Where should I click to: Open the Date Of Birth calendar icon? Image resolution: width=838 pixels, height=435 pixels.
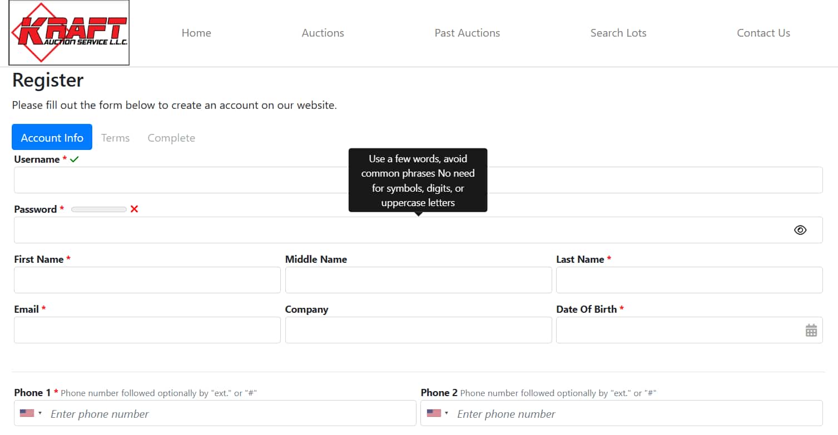[x=811, y=331]
